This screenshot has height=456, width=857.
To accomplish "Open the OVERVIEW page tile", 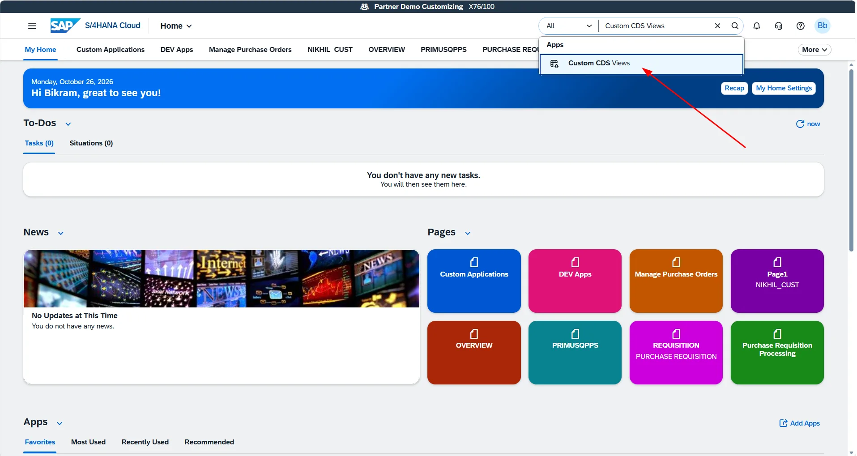I will (474, 353).
